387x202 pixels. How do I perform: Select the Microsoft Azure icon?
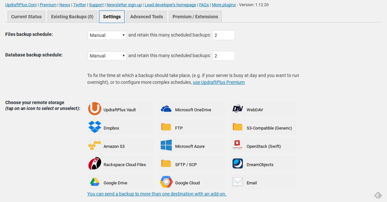pyautogui.click(x=166, y=145)
